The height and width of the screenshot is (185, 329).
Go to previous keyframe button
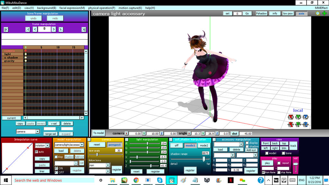coord(28,30)
